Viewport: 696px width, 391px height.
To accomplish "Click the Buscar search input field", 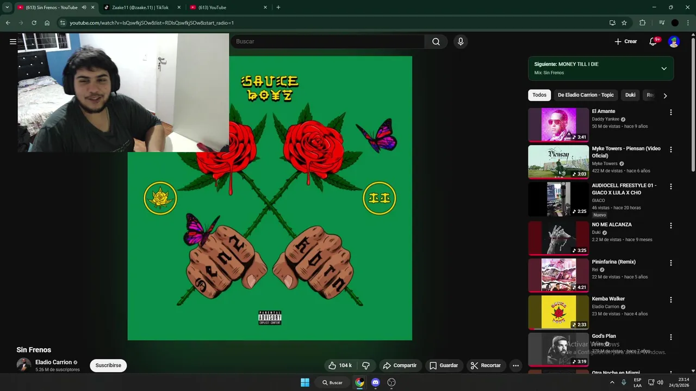I will 328,41.
